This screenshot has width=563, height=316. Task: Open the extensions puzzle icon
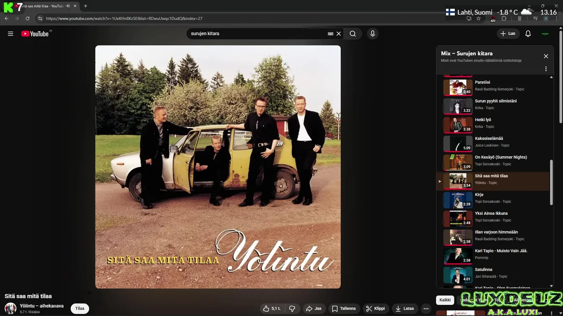coord(504,18)
